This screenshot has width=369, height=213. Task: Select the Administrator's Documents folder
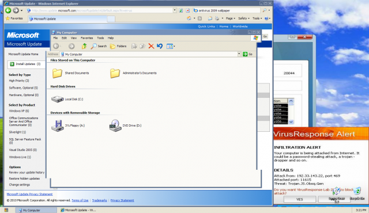(133, 73)
